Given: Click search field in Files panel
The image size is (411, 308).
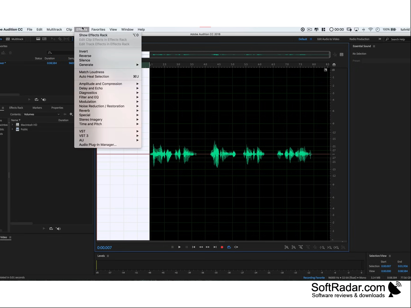Looking at the screenshot, I should 60,52.
